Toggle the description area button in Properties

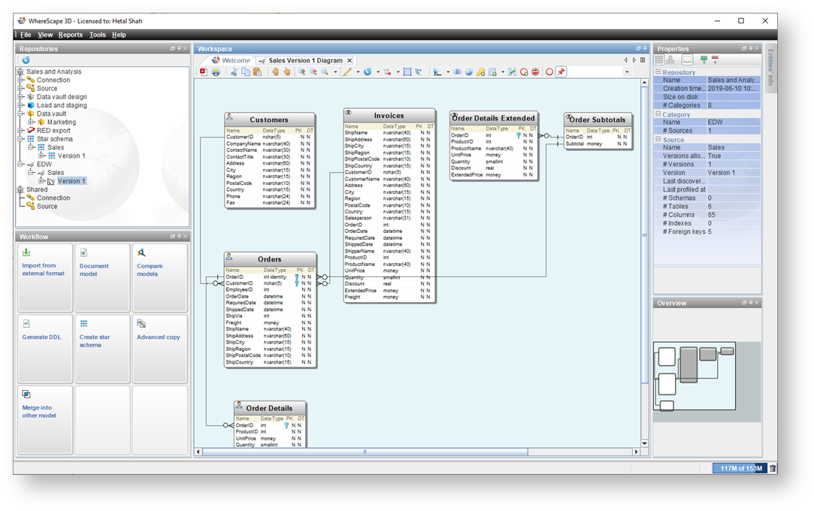tap(687, 60)
